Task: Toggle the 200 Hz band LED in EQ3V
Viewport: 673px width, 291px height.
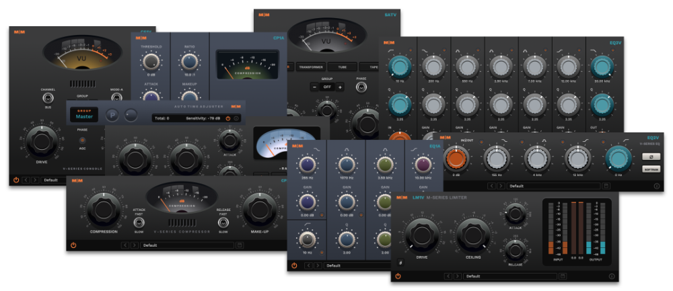Action: [x=444, y=50]
